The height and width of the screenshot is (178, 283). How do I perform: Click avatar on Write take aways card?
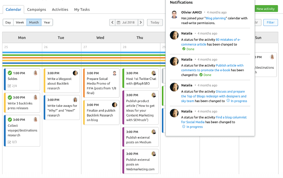pyautogui.click(x=75, y=100)
